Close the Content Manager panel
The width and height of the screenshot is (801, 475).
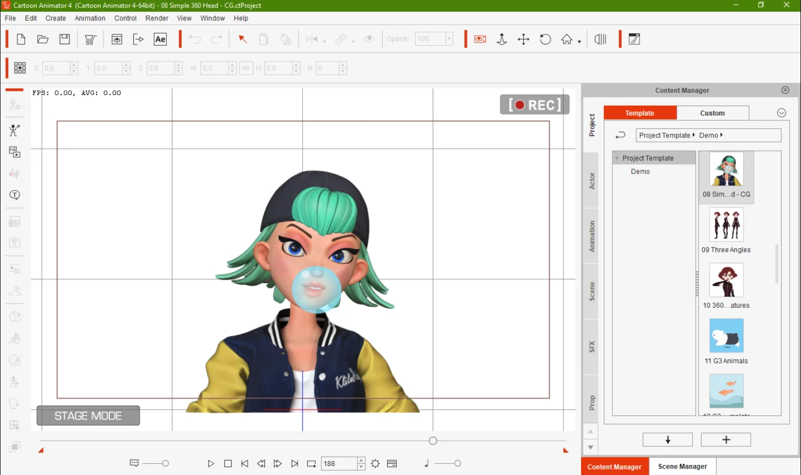click(786, 90)
